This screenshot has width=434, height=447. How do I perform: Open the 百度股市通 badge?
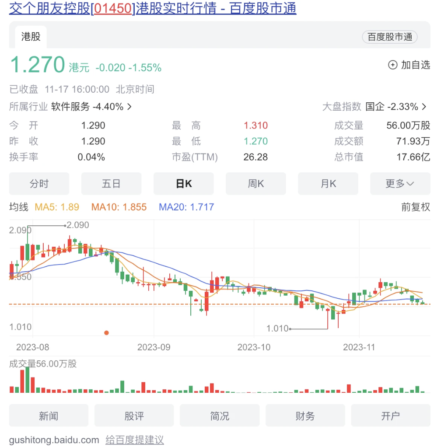[389, 37]
